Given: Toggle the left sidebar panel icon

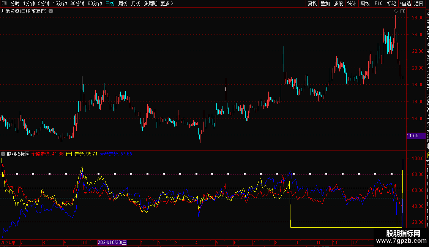Looking at the screenshot, I should (4, 3).
